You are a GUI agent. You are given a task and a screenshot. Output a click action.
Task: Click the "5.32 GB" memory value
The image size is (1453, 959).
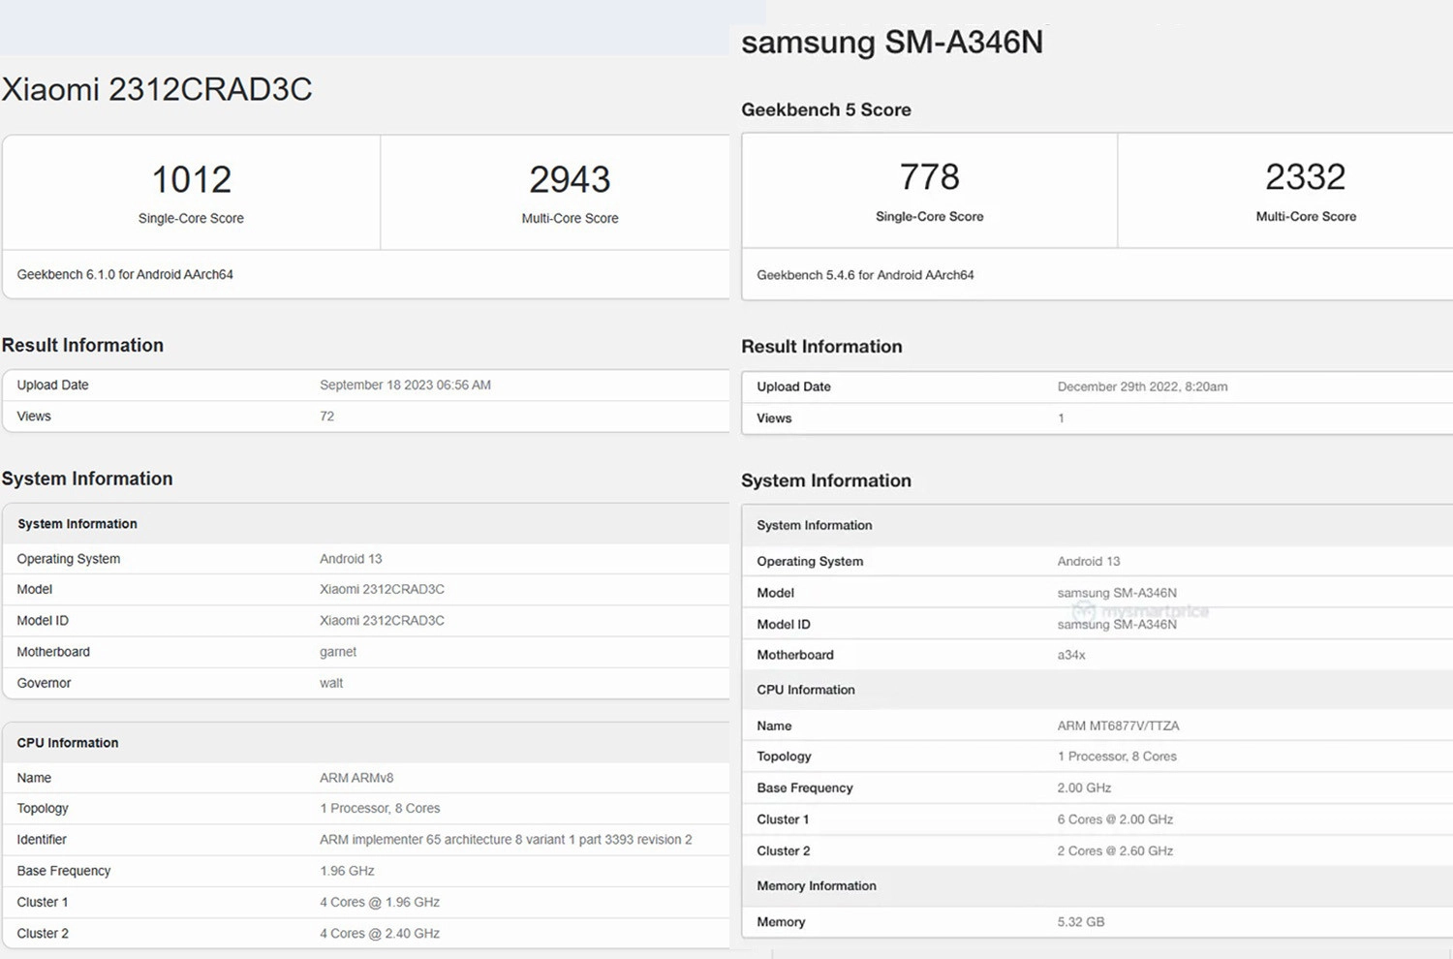1081,922
